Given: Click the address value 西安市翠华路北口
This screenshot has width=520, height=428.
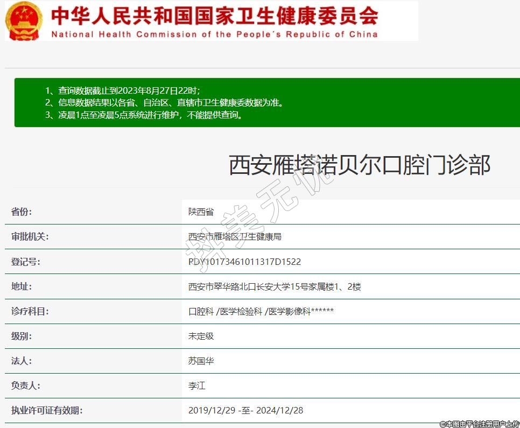Looking at the screenshot, I should click(x=275, y=286).
